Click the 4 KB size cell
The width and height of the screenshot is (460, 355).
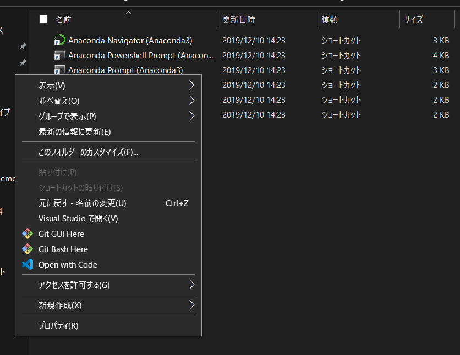[441, 56]
